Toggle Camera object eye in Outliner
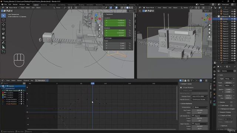237x133 pixels. 232,19
